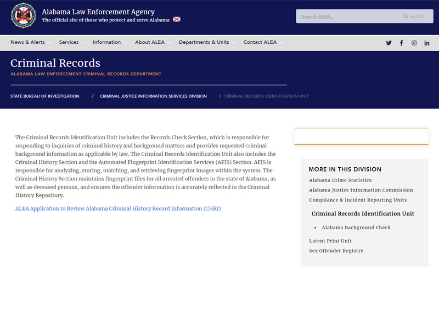Image resolution: width=439 pixels, height=329 pixels.
Task: Open the Instagram icon at top right
Action: (x=414, y=42)
